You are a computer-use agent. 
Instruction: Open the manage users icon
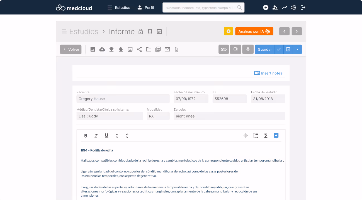coord(275,8)
